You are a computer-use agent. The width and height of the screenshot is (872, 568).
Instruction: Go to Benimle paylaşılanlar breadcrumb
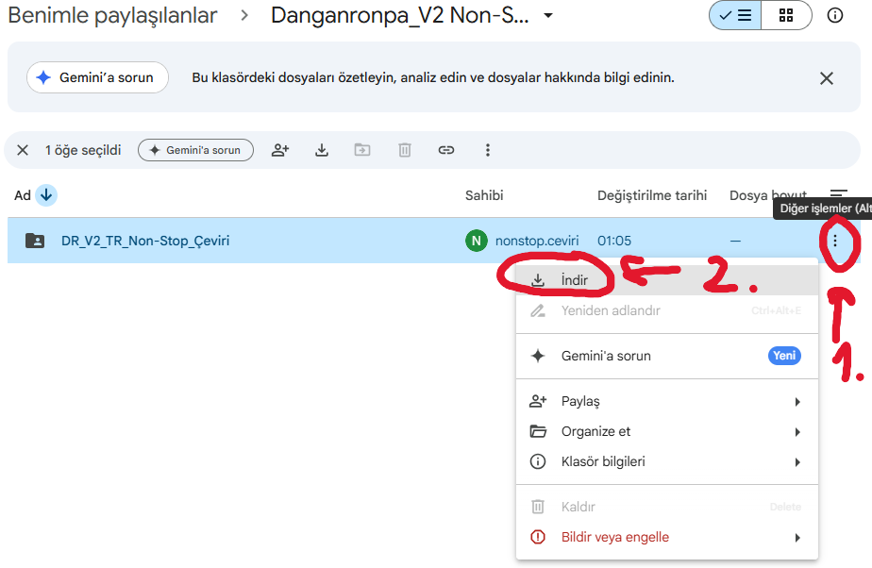coord(112,15)
